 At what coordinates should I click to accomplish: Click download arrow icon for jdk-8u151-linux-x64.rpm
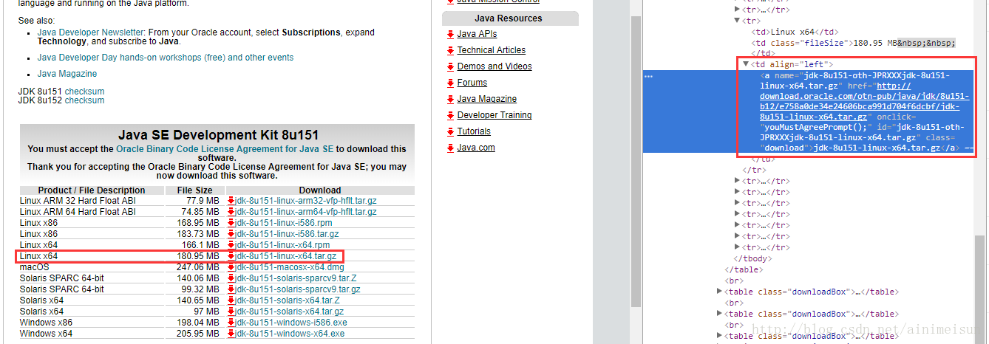tap(231, 245)
